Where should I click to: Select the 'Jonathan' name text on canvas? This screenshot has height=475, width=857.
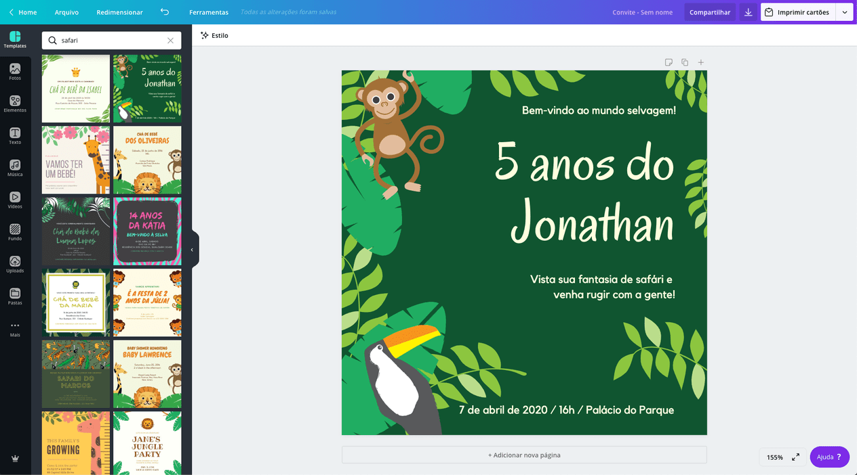592,223
